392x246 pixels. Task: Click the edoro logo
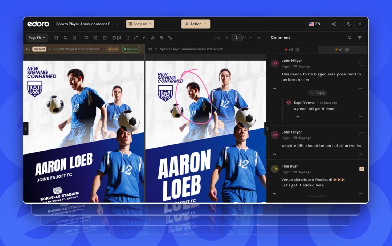tap(38, 24)
